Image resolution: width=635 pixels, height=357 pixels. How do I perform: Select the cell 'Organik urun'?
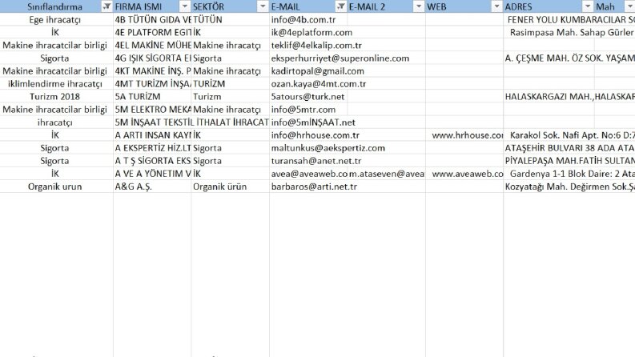pos(55,187)
